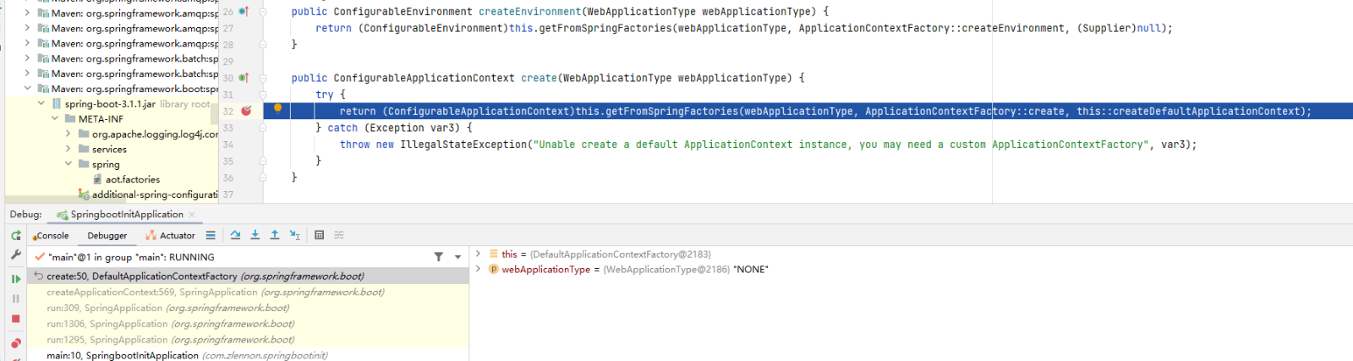Click the lightbulb intention icon
Image resolution: width=1353 pixels, height=361 pixels.
point(277,108)
